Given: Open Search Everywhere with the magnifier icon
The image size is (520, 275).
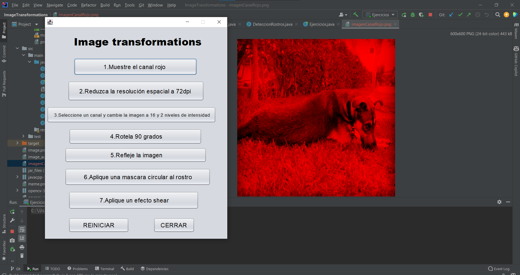Looking at the screenshot, I should (x=498, y=15).
